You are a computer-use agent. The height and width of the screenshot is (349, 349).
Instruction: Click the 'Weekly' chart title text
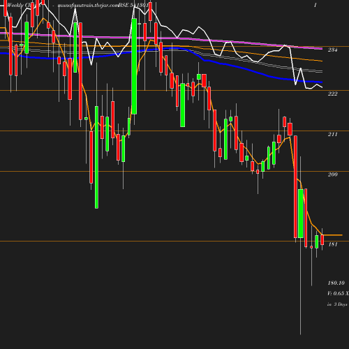[15, 5]
